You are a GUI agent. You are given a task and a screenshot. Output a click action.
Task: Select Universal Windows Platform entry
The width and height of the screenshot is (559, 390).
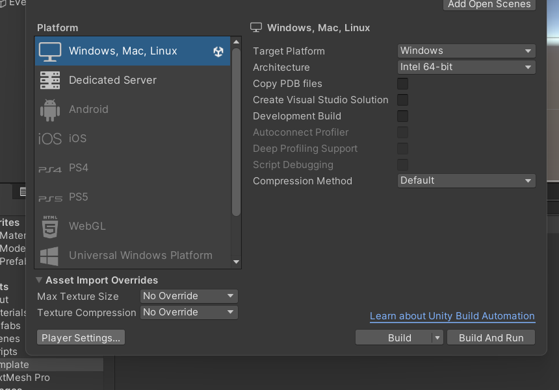pos(133,255)
